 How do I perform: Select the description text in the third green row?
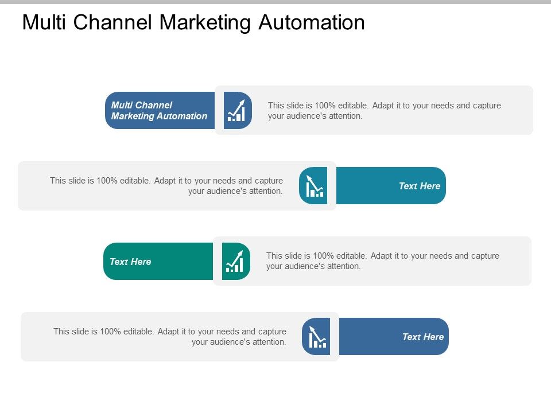point(383,261)
